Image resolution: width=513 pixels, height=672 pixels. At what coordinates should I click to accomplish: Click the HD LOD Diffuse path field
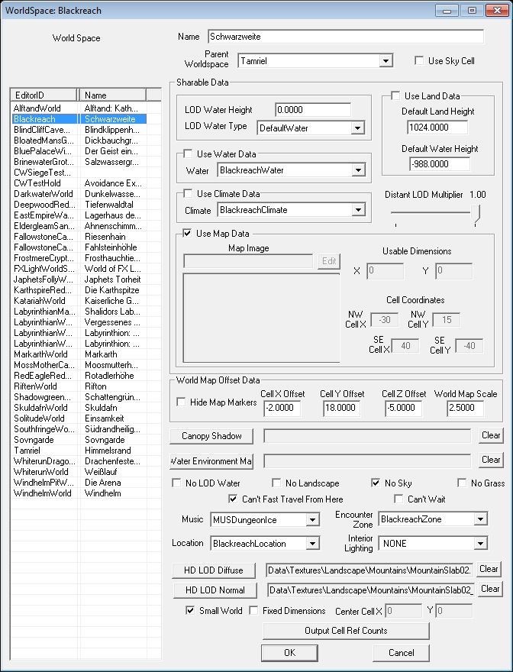point(369,570)
